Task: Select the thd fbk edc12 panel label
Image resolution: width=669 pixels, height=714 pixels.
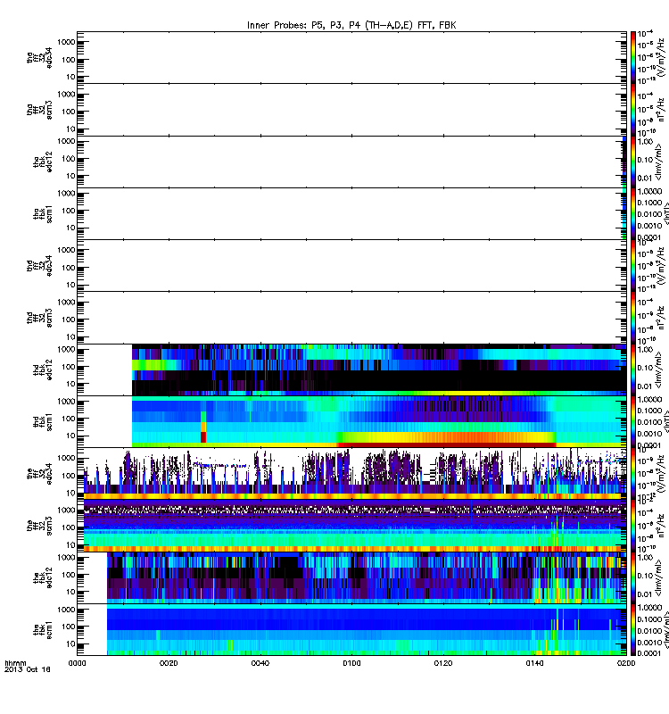Action: click(x=43, y=369)
